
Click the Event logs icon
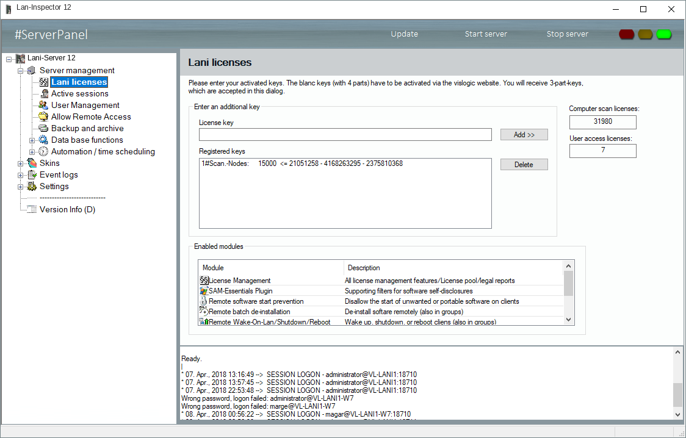click(x=32, y=174)
